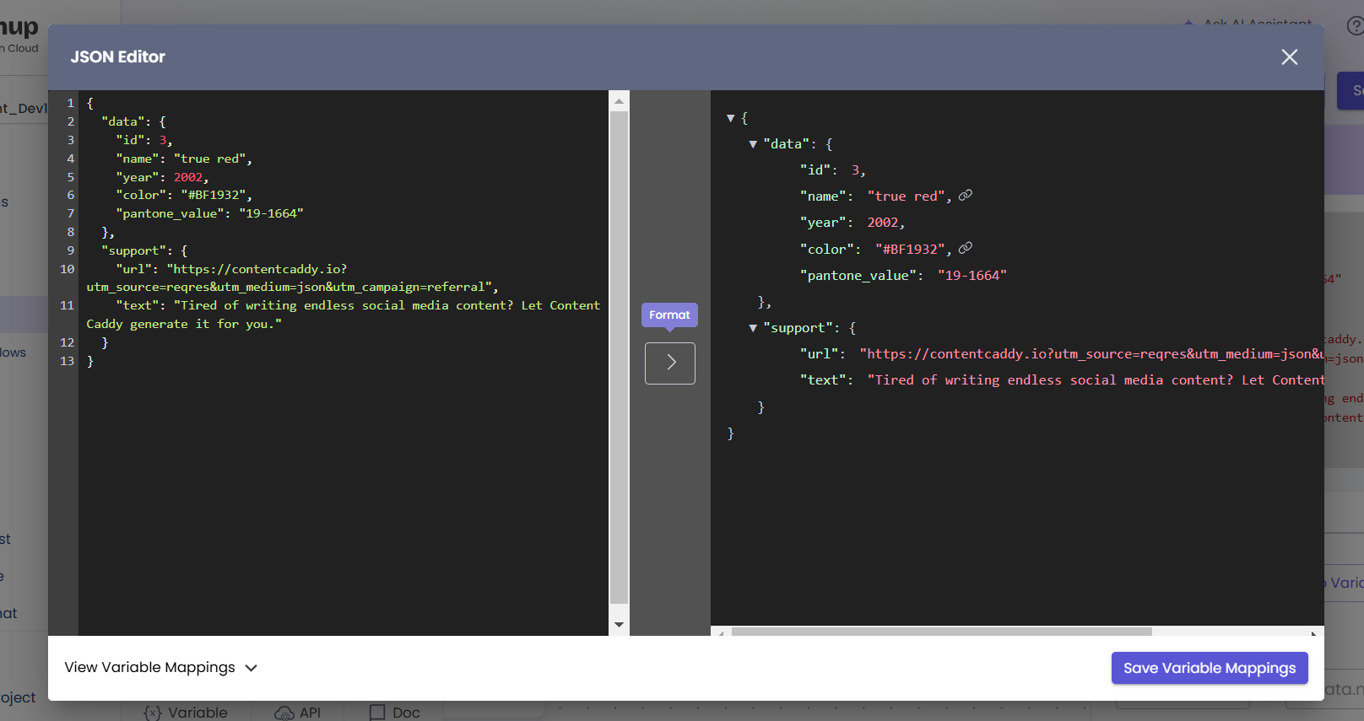This screenshot has width=1364, height=721.
Task: Click "color": "#BF1932" line in code editor
Action: click(184, 195)
